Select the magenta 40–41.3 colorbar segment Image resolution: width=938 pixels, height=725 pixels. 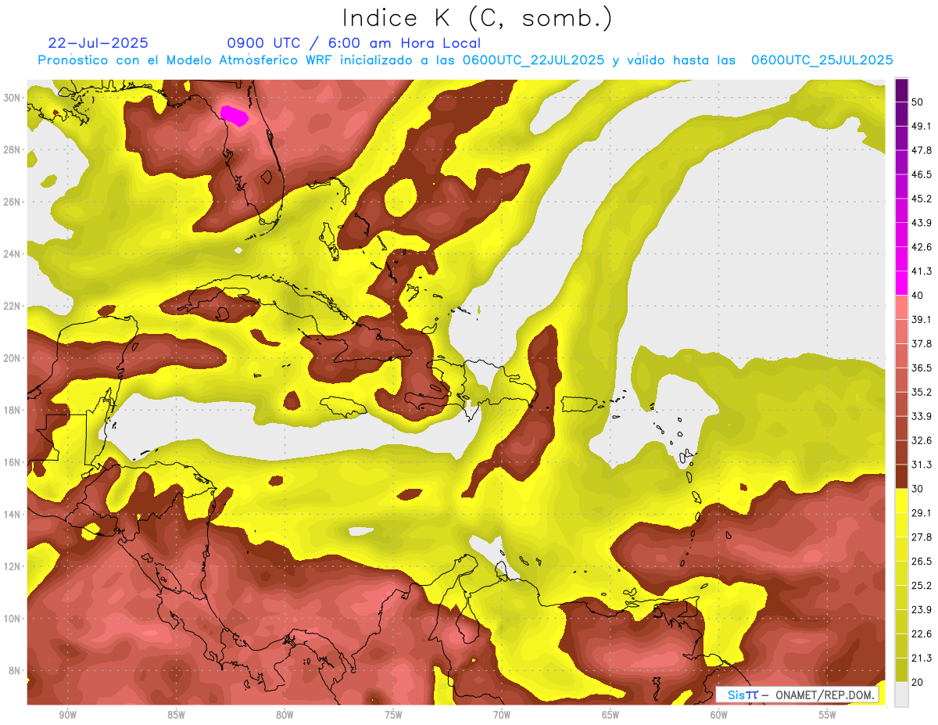pos(902,283)
